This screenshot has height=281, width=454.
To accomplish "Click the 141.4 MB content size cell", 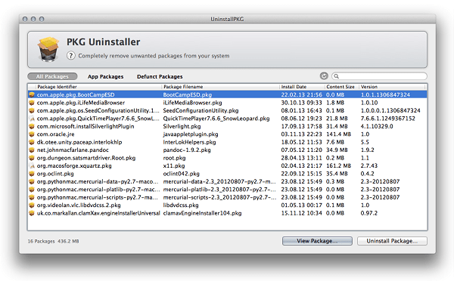I will (x=338, y=134).
